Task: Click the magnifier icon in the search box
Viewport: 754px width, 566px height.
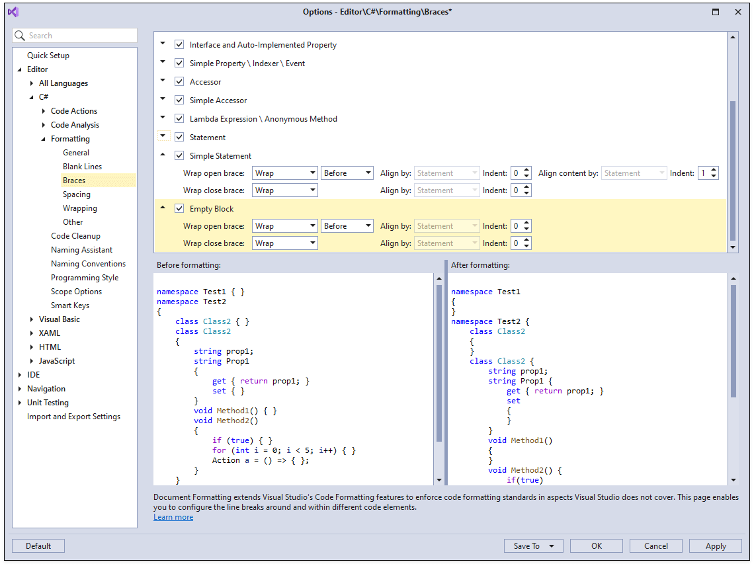Action: click(19, 35)
